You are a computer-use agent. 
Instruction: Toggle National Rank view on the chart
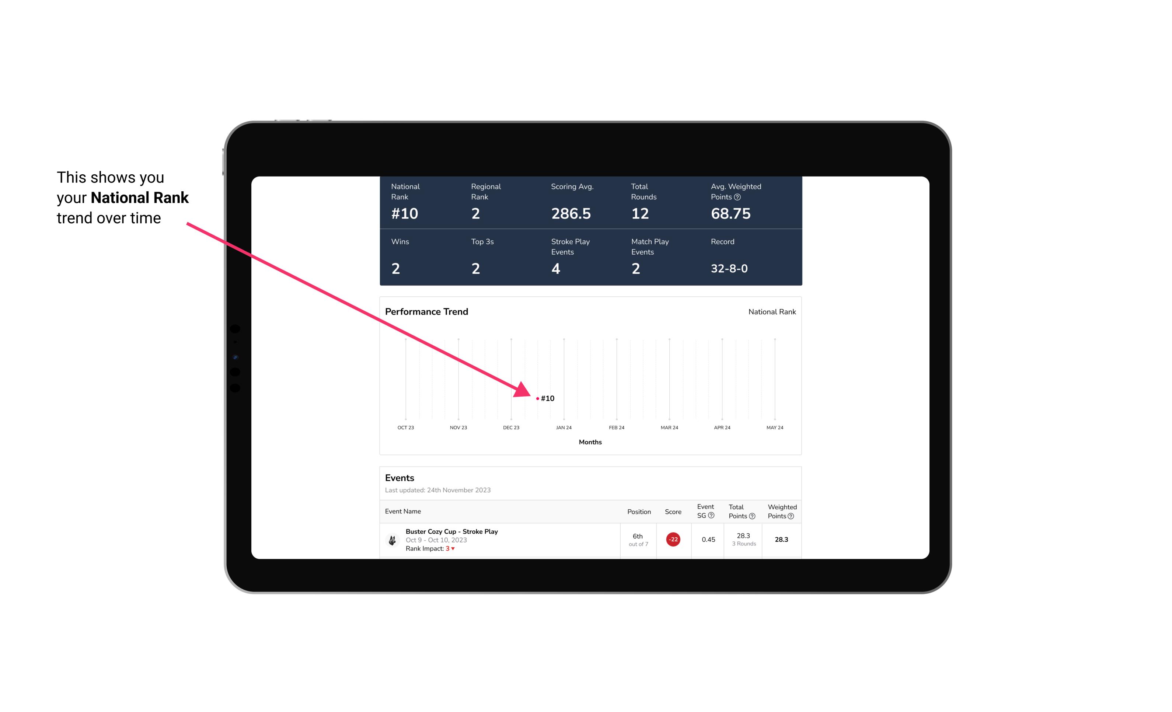pyautogui.click(x=771, y=311)
